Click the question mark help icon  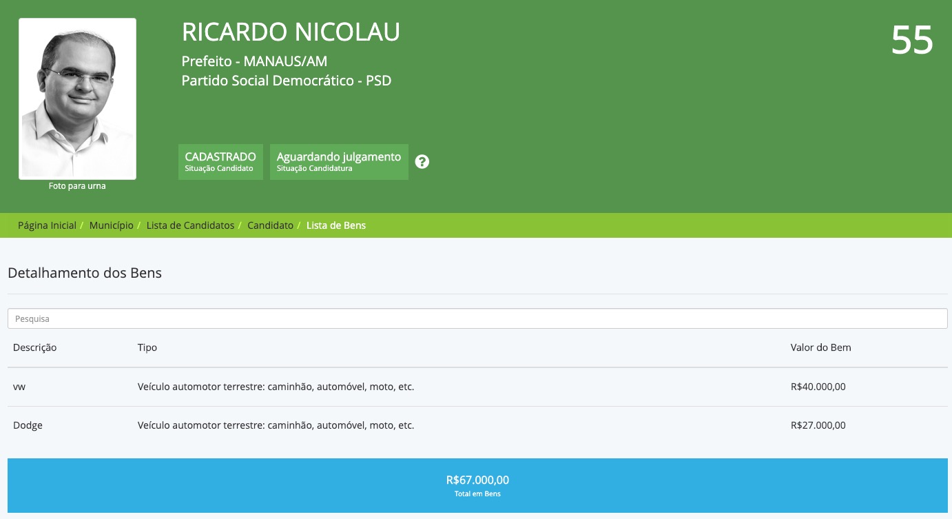(x=422, y=162)
